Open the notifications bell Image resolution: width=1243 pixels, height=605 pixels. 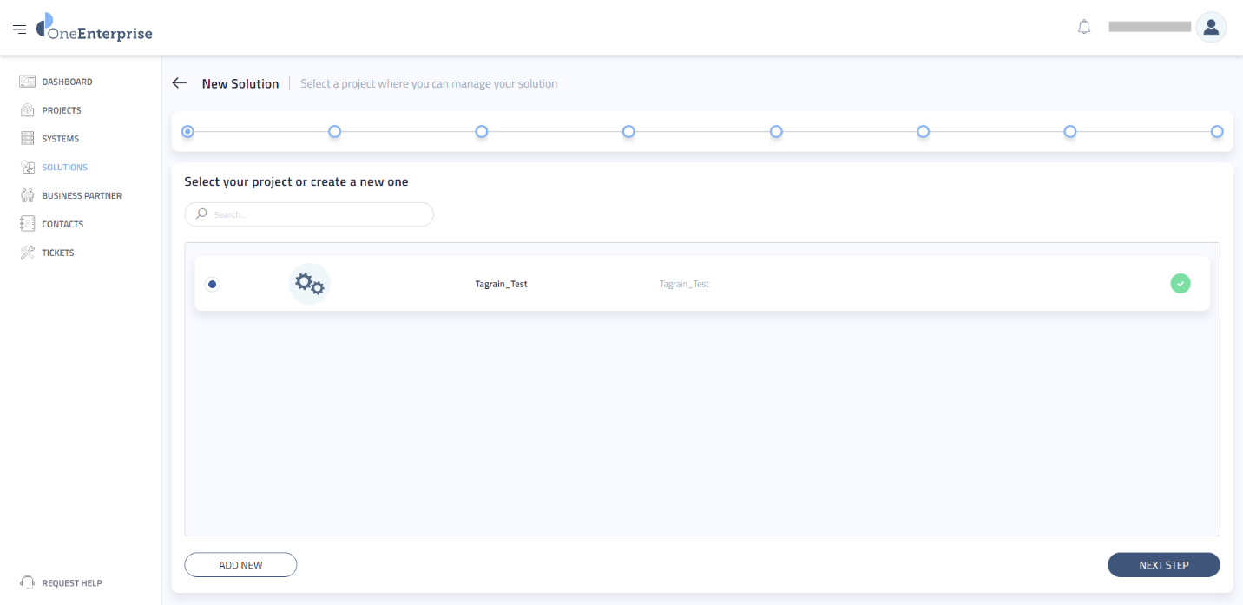1083,26
